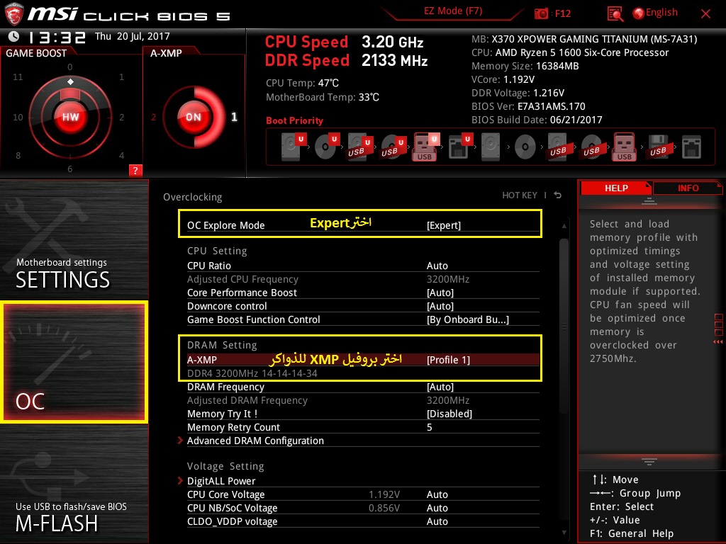Image resolution: width=726 pixels, height=544 pixels.
Task: Open A-XMP [Profile 1] selector
Action: (448, 360)
